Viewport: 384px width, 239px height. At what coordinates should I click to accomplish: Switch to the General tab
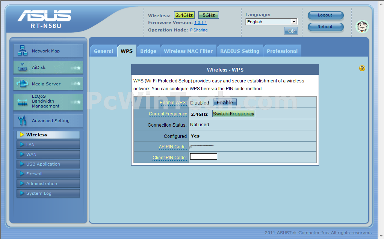[103, 51]
